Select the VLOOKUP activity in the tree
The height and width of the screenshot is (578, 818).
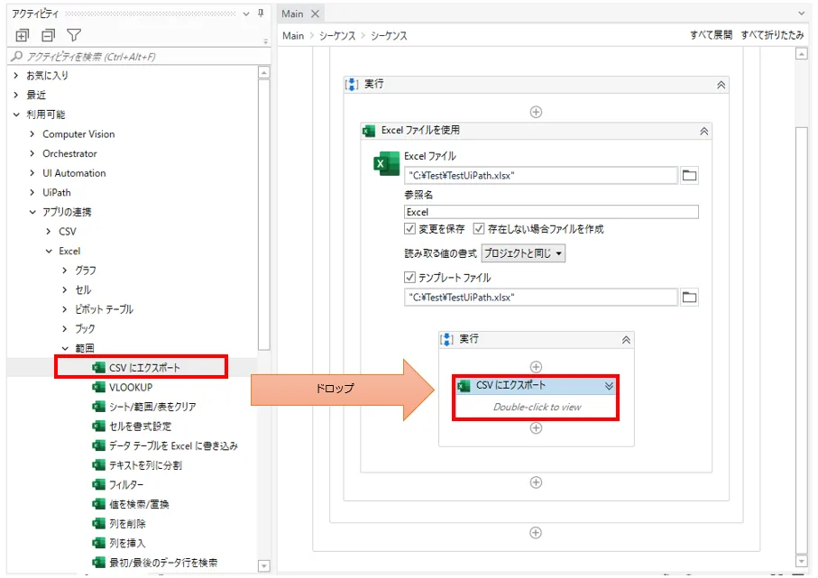(x=130, y=387)
